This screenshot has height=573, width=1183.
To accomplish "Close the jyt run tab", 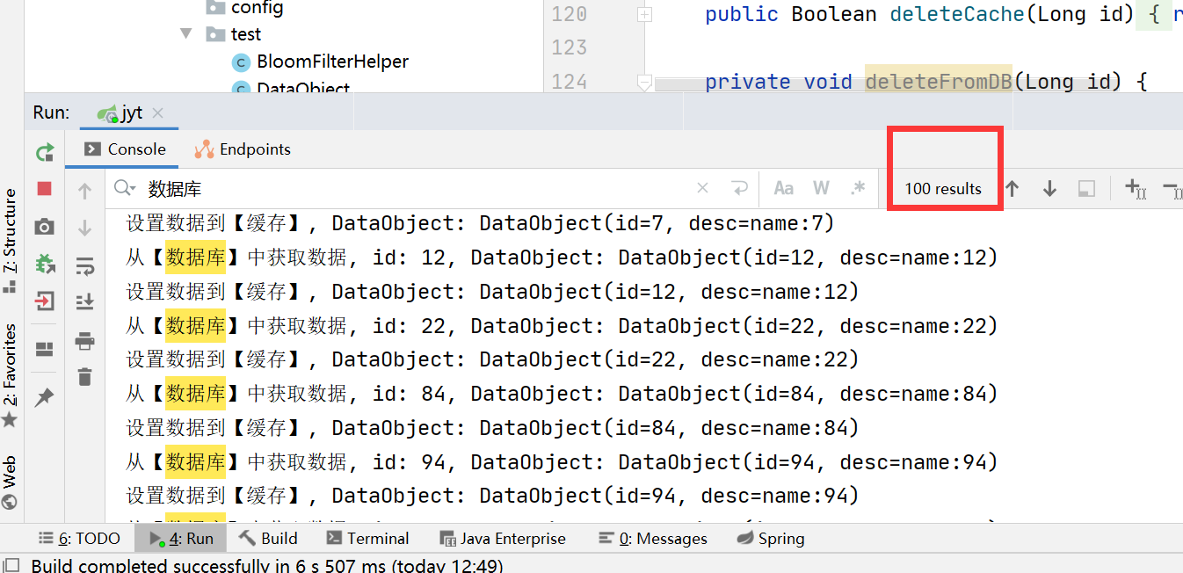I will (x=158, y=113).
